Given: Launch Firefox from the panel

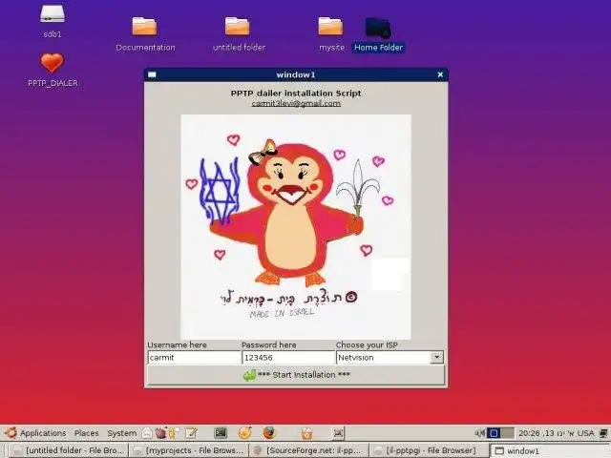Looking at the screenshot, I should tap(269, 432).
